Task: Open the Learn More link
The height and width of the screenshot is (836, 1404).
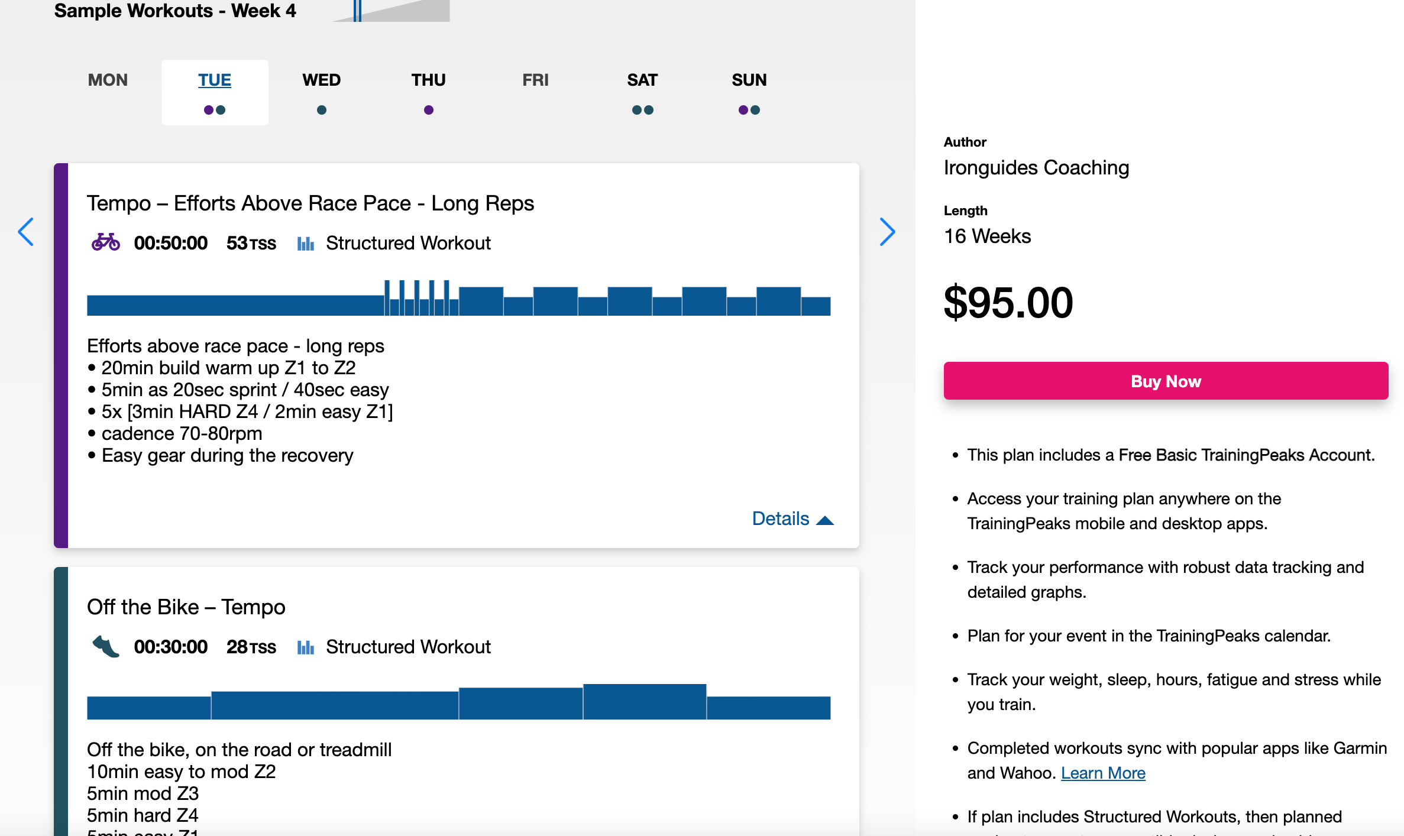Action: click(1103, 773)
